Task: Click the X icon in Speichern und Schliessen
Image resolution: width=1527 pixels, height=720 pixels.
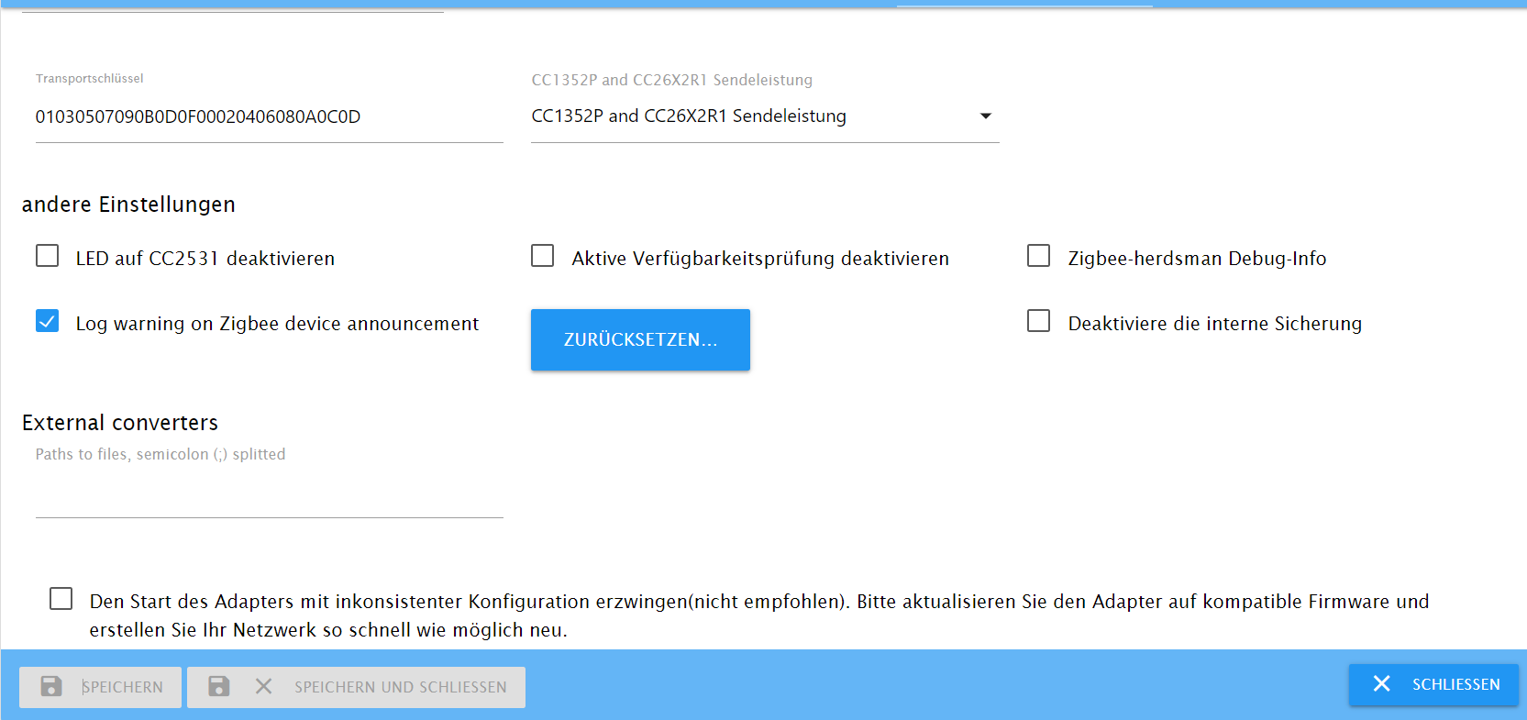Action: [x=264, y=686]
